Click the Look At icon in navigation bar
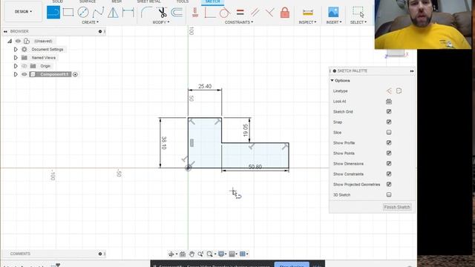Viewport: 475px width, 267px height. click(183, 254)
